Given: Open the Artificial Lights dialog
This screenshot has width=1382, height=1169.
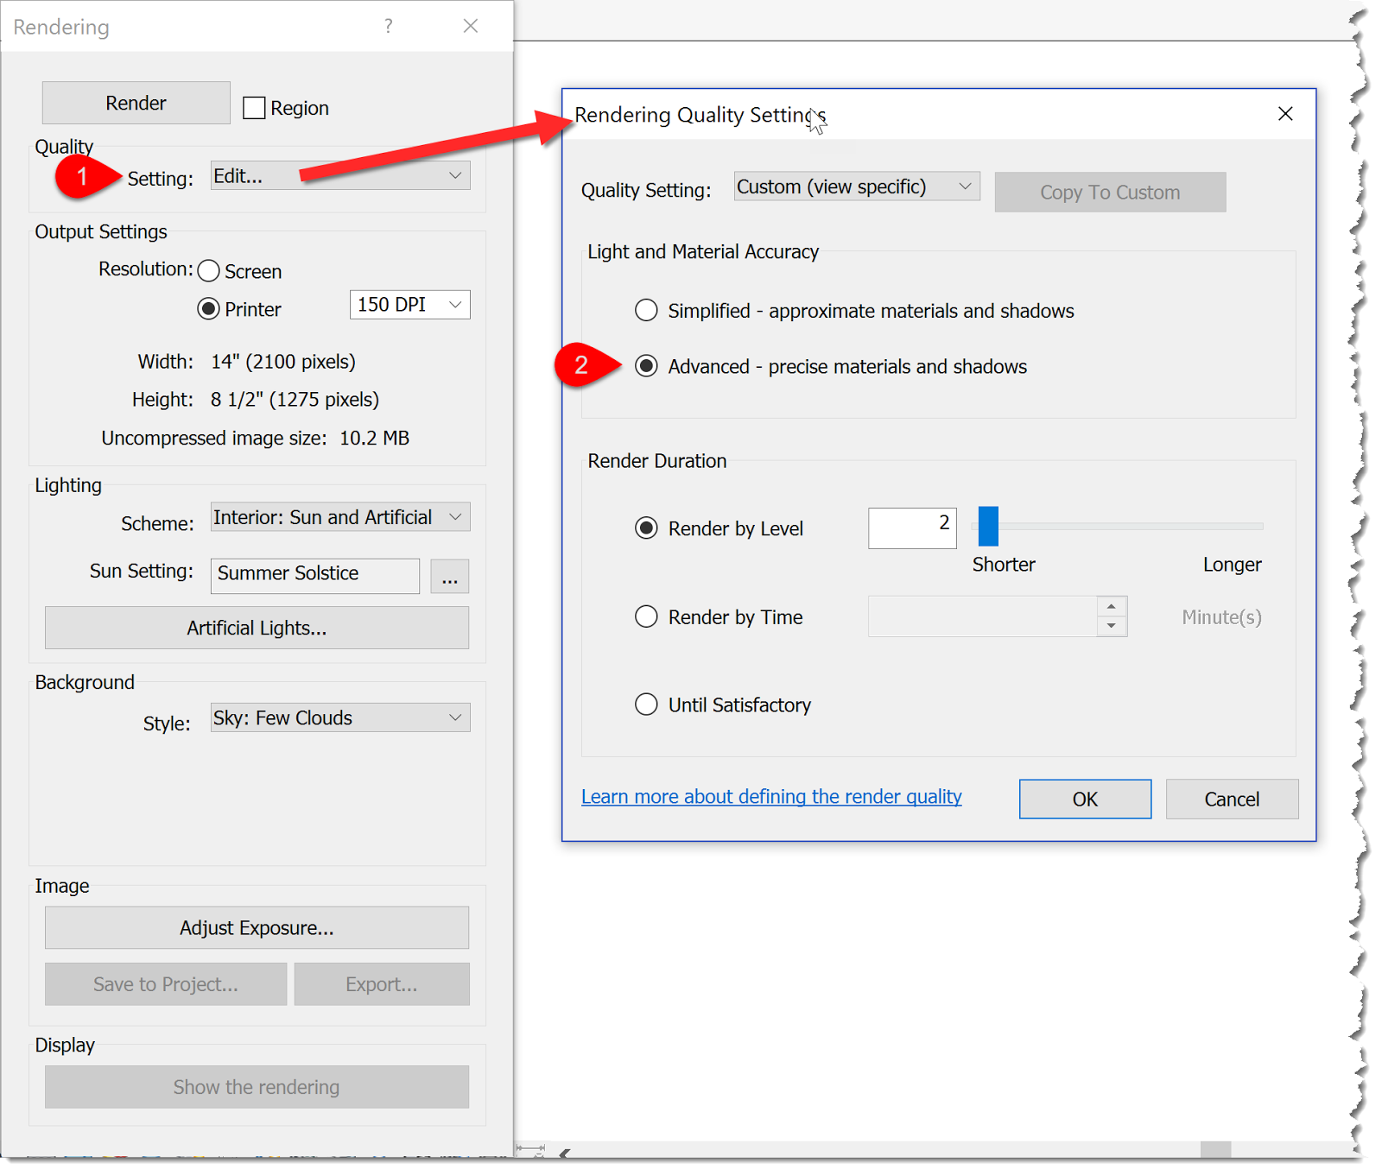Looking at the screenshot, I should 257,628.
